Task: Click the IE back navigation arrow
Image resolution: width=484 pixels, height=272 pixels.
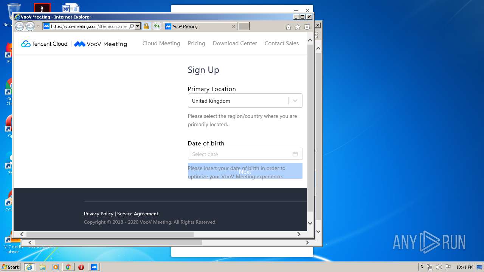Action: pyautogui.click(x=19, y=26)
